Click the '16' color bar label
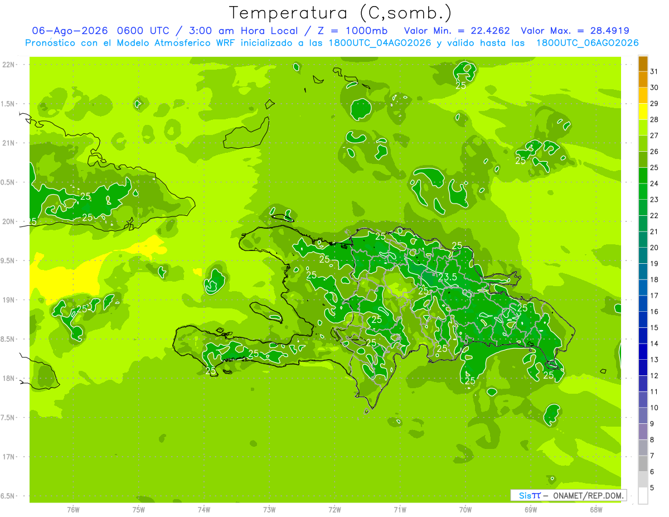The width and height of the screenshot is (669, 517). (x=655, y=312)
